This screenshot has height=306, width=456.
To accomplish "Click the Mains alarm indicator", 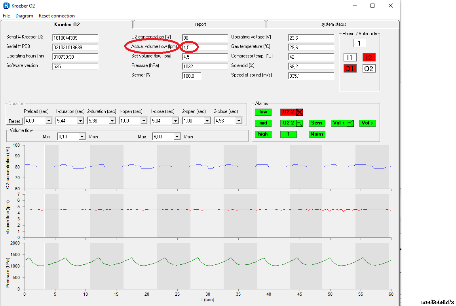I will 317,134.
